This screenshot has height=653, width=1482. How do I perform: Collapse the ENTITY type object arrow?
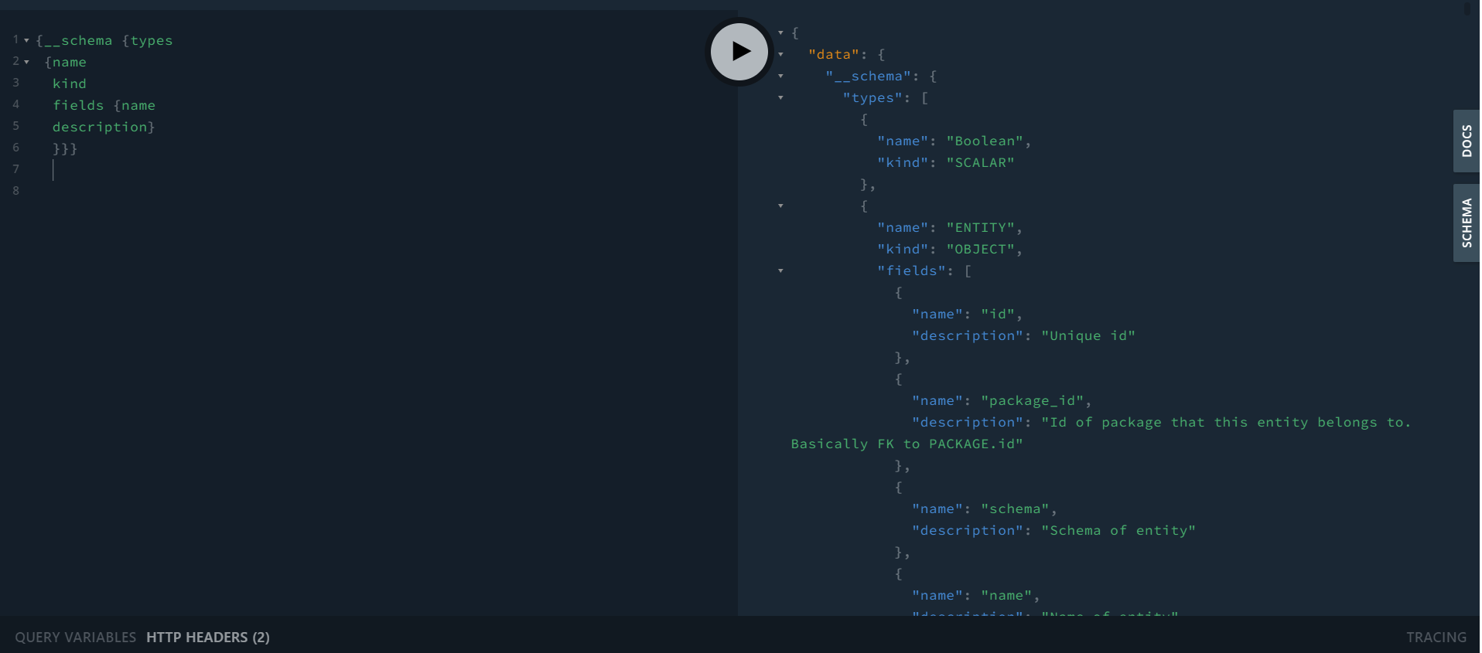[x=780, y=206]
